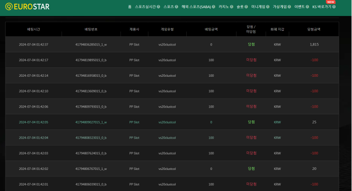The image size is (352, 191).
Task: Open the 이벤트 menu
Action: (299, 7)
